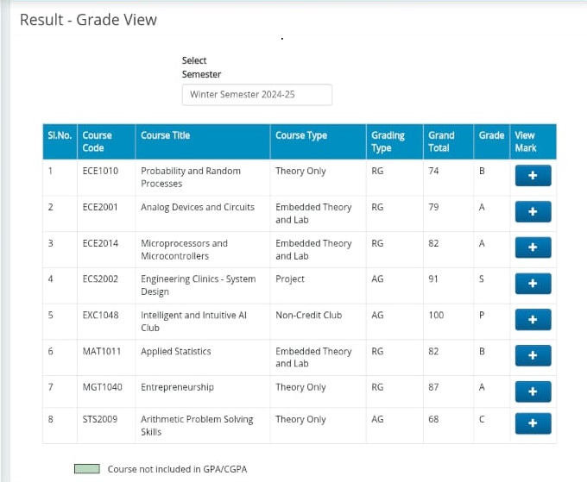The image size is (587, 482).
Task: Click green swatch for course not included in GPA
Action: coord(86,469)
